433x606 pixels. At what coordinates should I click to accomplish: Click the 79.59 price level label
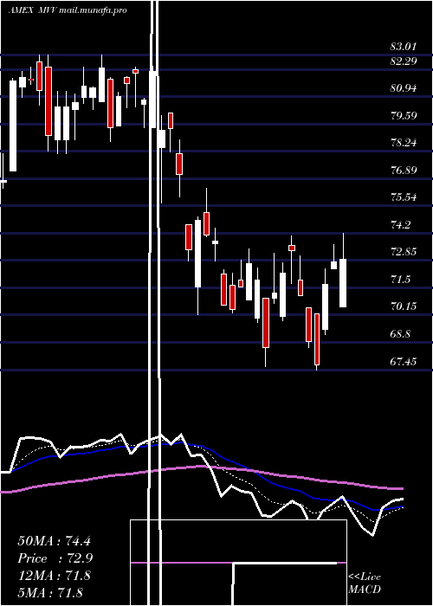tap(404, 115)
